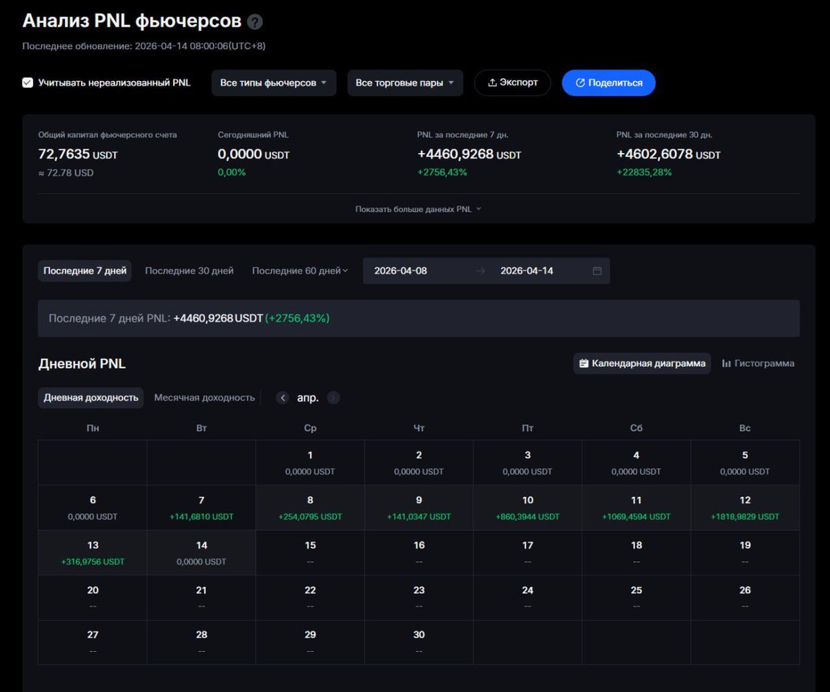Select April 9 cell with +141,0347 USDT
Viewport: 830px width, 692px height.
(419, 508)
